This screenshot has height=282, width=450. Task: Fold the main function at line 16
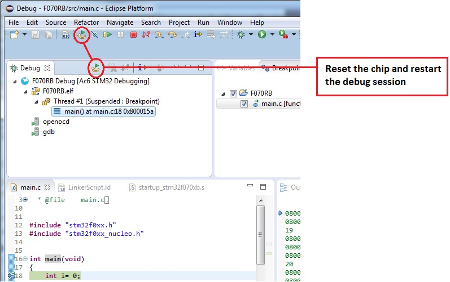tap(24, 259)
